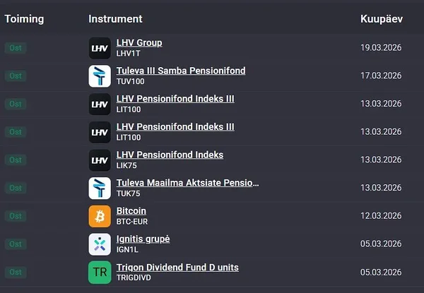Click the Ost badge in the LHV Group row
Viewport: 424px width, 293px height.
(16, 48)
